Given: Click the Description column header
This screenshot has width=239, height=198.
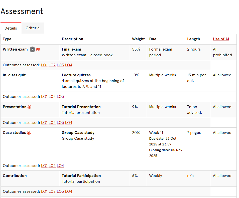Looking at the screenshot, I should point(72,39).
